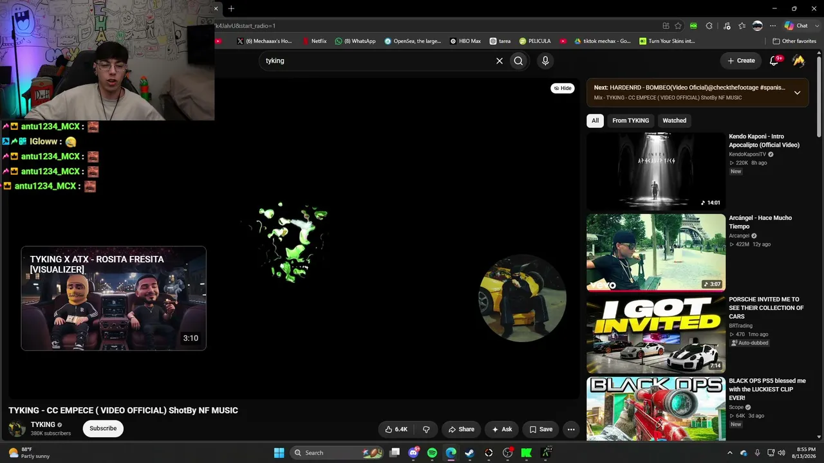This screenshot has height=463, width=824.
Task: Dislike the TYKING video
Action: pyautogui.click(x=426, y=429)
